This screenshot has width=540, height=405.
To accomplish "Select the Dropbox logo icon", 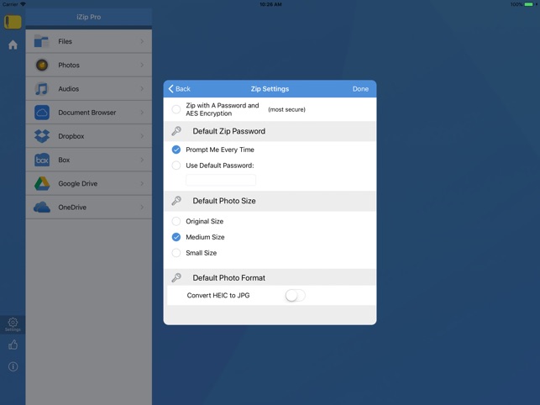I will click(42, 136).
